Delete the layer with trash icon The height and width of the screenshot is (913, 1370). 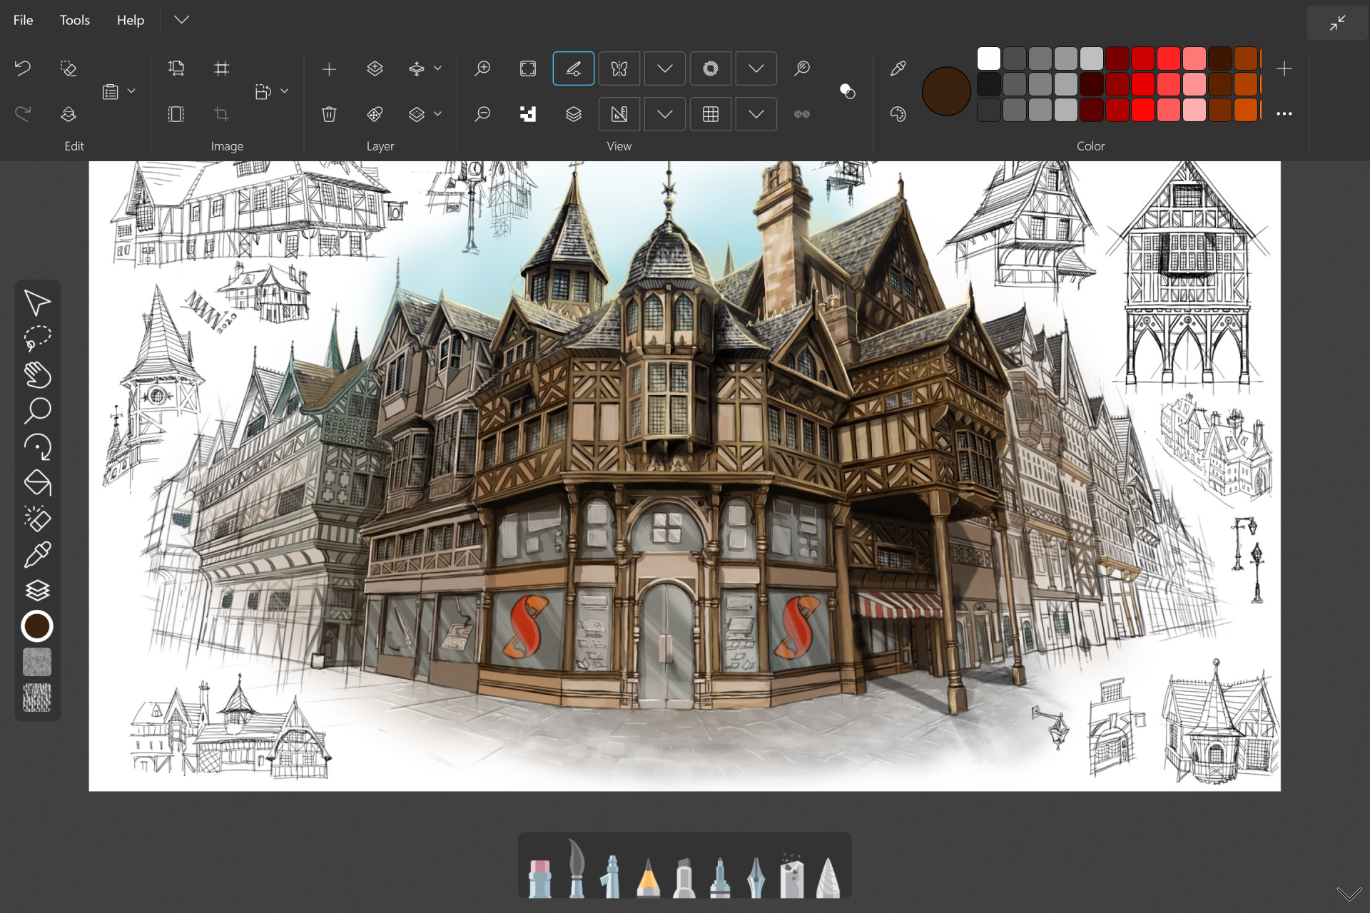(x=329, y=114)
